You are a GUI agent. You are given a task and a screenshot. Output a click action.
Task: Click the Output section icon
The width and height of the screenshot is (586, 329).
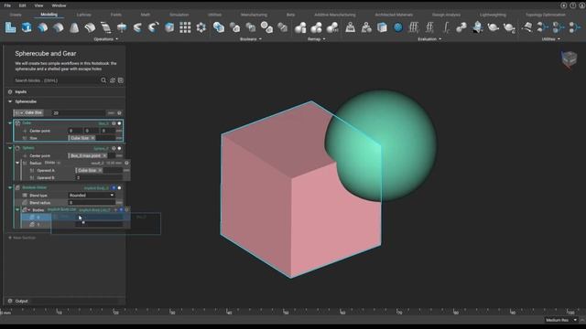click(x=10, y=301)
